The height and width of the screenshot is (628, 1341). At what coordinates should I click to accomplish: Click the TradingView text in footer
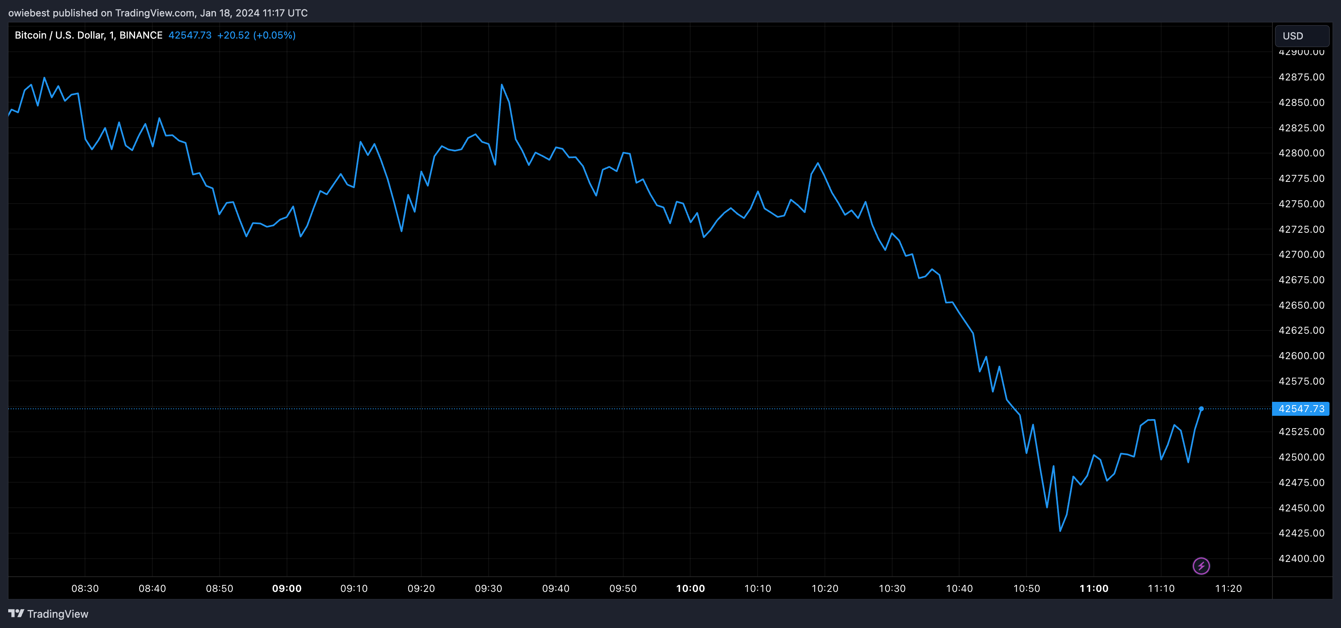point(57,614)
